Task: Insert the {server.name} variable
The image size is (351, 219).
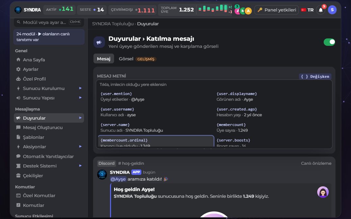Action: point(156,127)
